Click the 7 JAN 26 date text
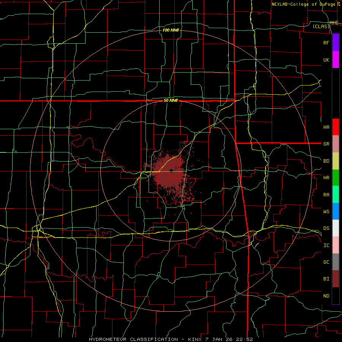 [x=219, y=339]
